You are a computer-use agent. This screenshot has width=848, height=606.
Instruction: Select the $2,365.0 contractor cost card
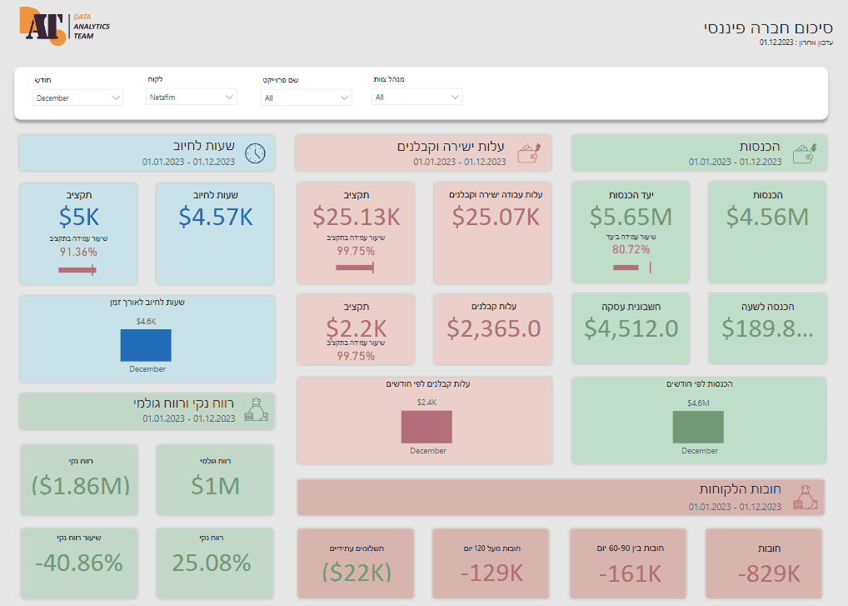tap(492, 329)
